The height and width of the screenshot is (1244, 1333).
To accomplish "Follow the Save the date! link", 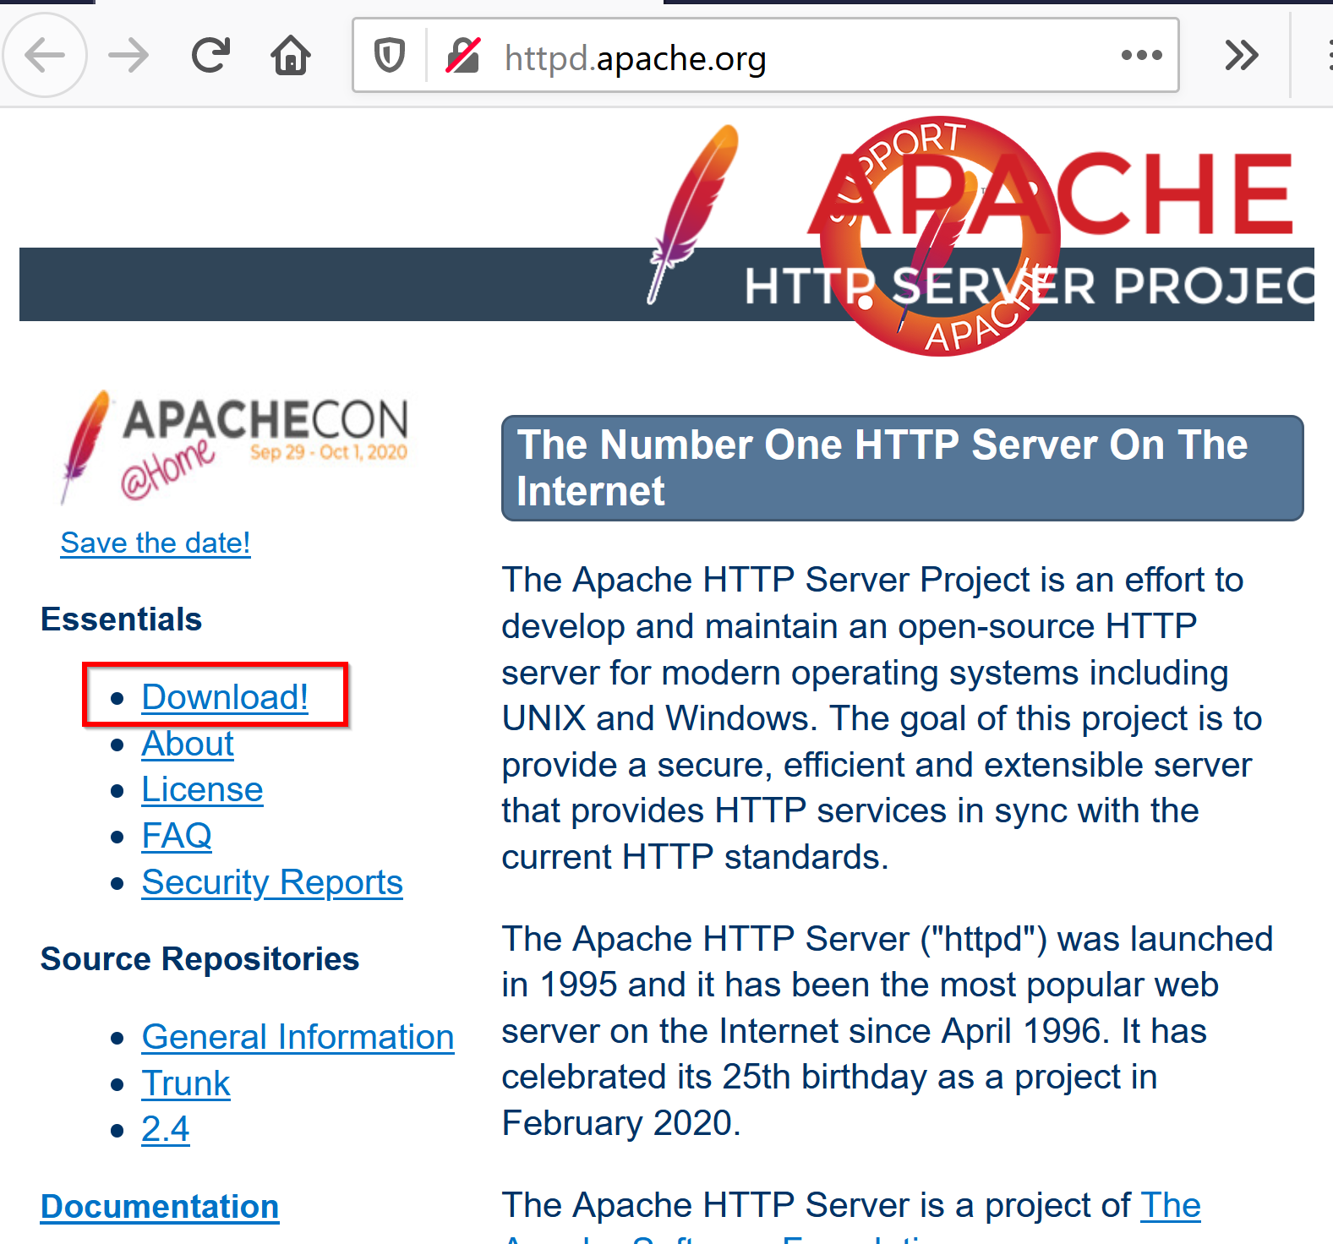I will pos(156,543).
